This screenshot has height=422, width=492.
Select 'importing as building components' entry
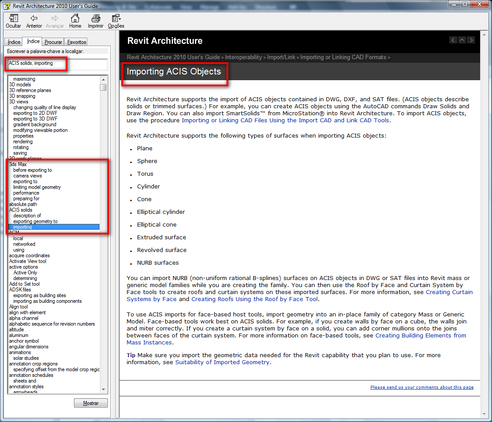pyautogui.click(x=47, y=301)
